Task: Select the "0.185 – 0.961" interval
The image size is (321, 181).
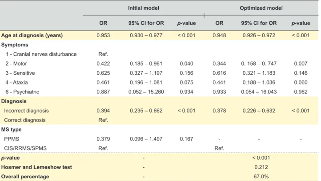Action: (x=146, y=64)
